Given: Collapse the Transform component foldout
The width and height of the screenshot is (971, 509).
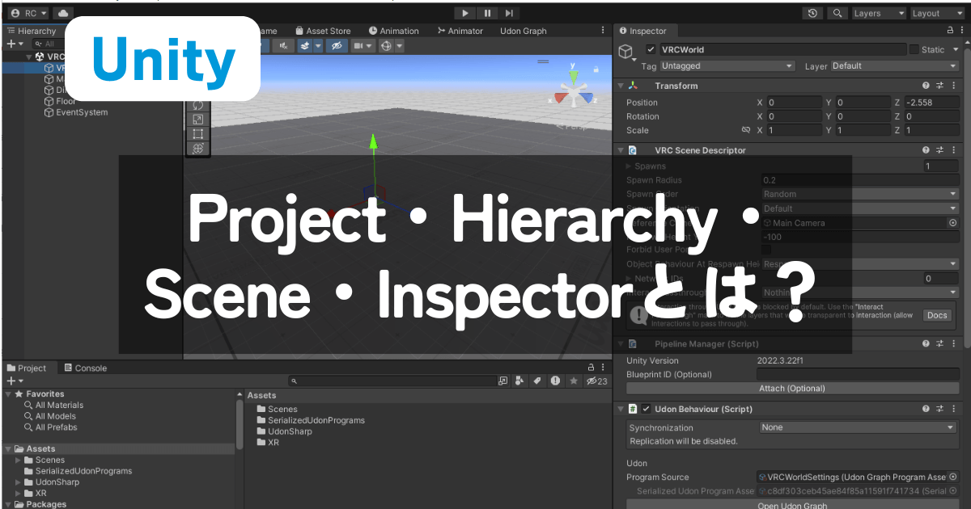Looking at the screenshot, I should tap(621, 86).
